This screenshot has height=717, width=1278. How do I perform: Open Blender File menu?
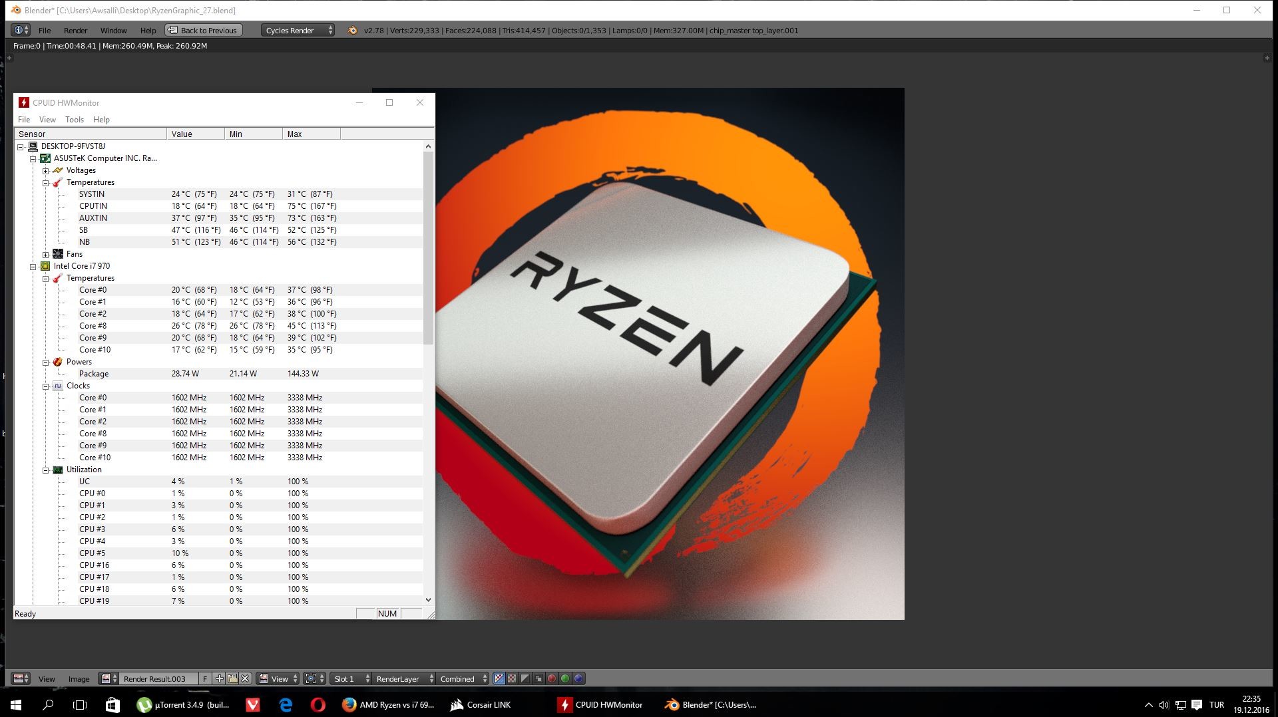(45, 31)
